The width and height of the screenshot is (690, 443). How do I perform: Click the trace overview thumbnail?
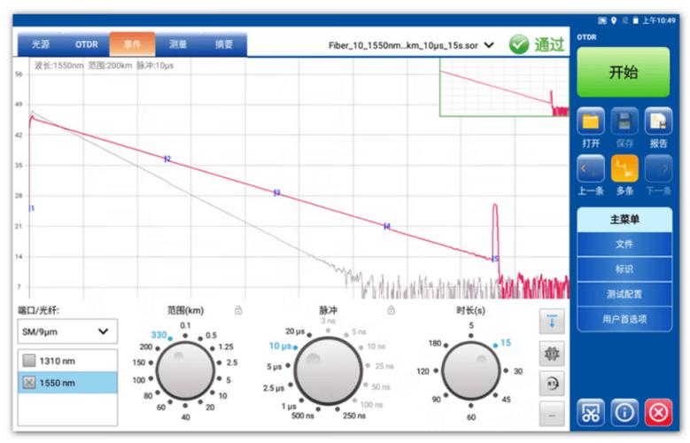pos(504,88)
